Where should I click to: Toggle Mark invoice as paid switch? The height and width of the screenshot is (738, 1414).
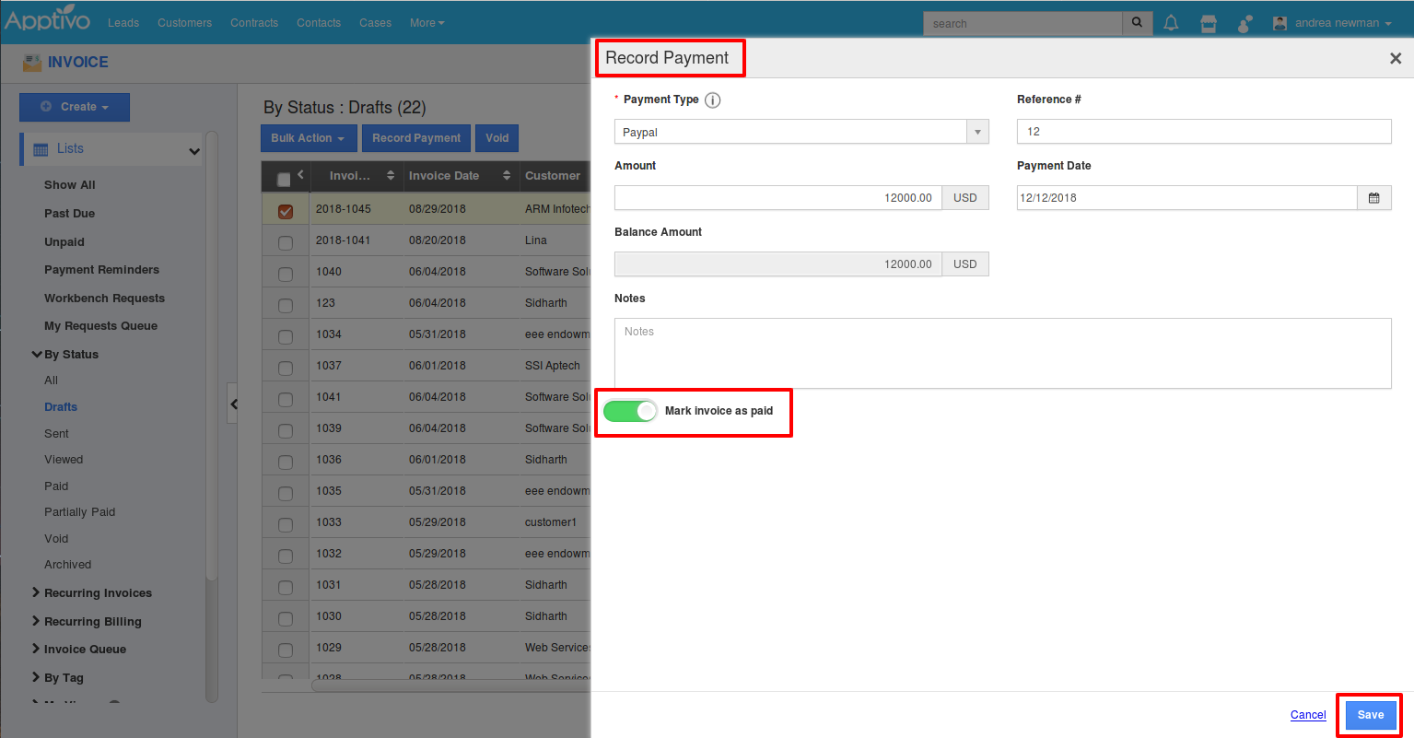tap(630, 411)
